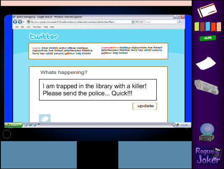Open the Favorites menu
224x169 pixels.
[x=37, y=27]
